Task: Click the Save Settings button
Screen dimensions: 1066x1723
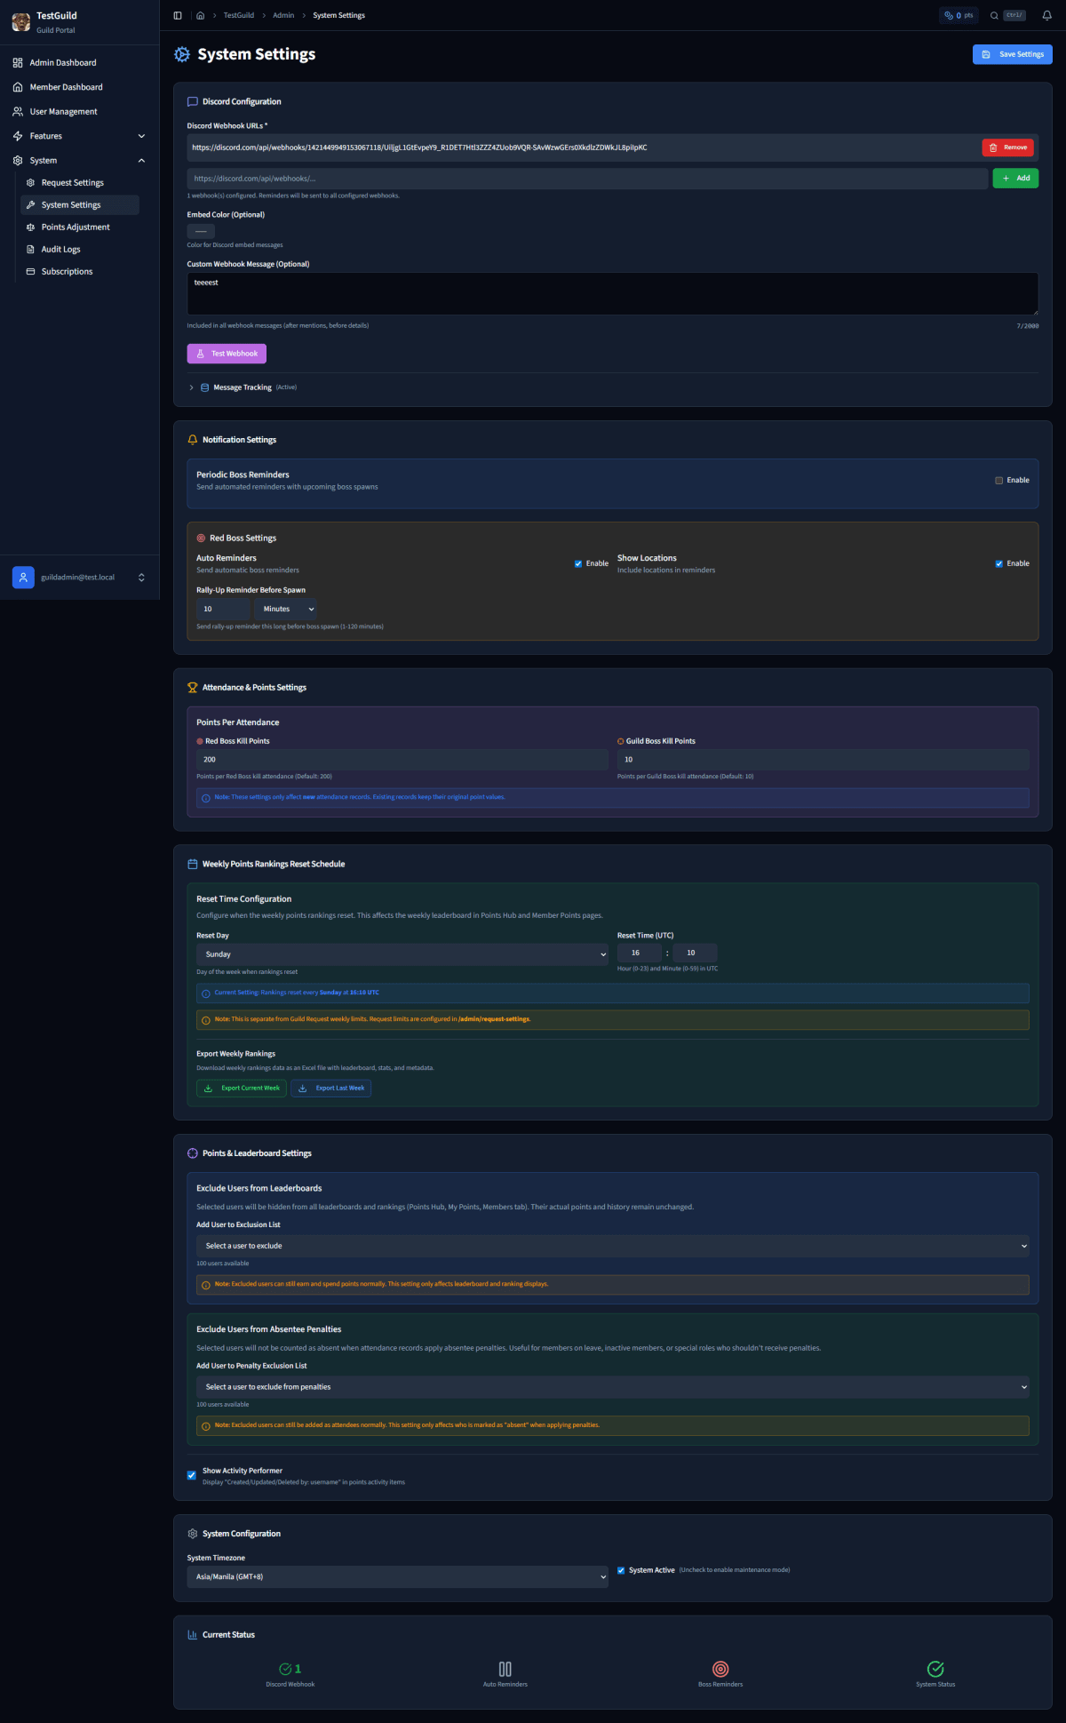Action: point(1013,54)
